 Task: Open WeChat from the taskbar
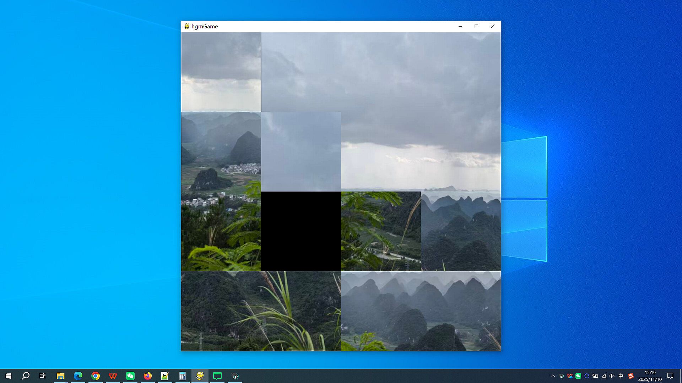(130, 376)
